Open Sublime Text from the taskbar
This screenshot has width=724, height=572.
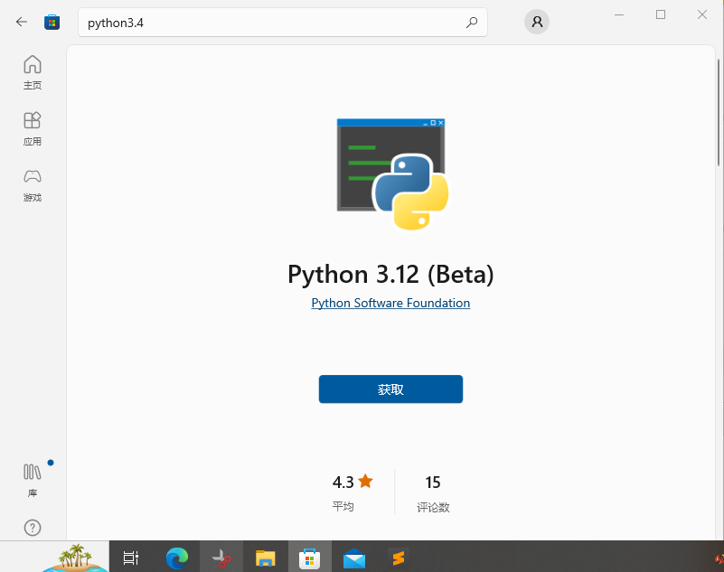coord(398,558)
